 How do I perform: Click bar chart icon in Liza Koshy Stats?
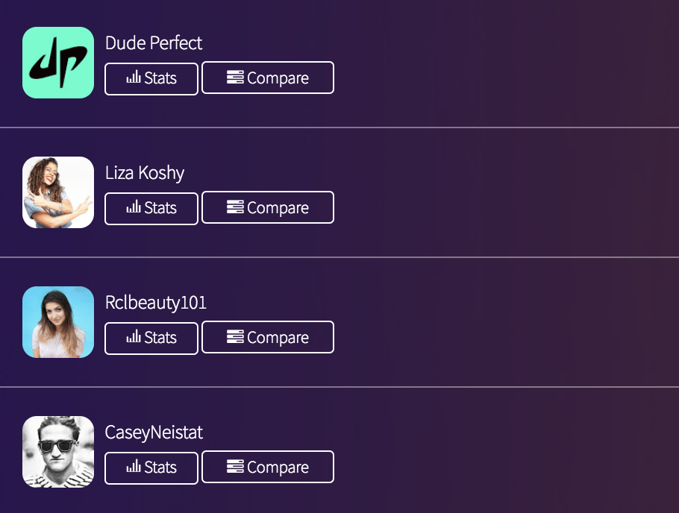(134, 207)
